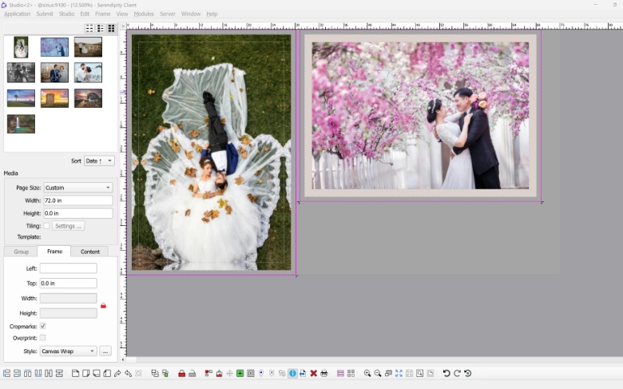This screenshot has width=623, height=389.
Task: Toggle the Overprint checkbox
Action: (x=43, y=338)
